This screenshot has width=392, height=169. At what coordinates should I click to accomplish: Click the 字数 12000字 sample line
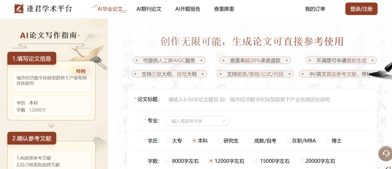click(32, 110)
